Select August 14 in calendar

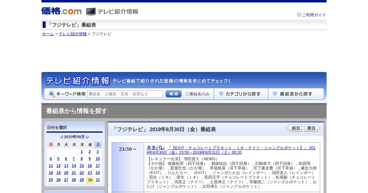click(74, 166)
